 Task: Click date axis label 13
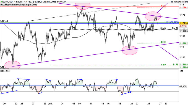pos(103,104)
